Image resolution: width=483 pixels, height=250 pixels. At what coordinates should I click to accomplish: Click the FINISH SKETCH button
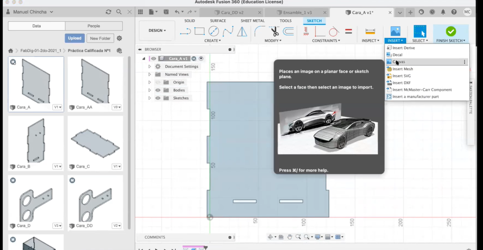[451, 34]
